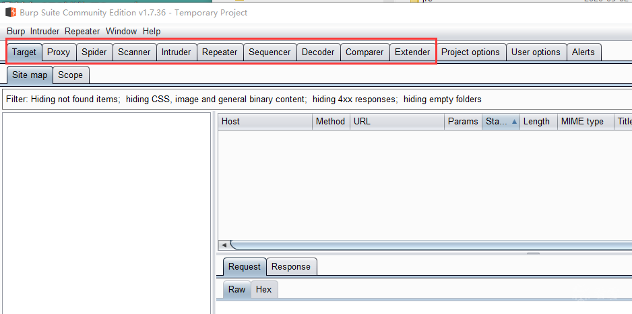
Task: Click the table's horizontal scrollbar thumb
Action: pyautogui.click(x=431, y=245)
